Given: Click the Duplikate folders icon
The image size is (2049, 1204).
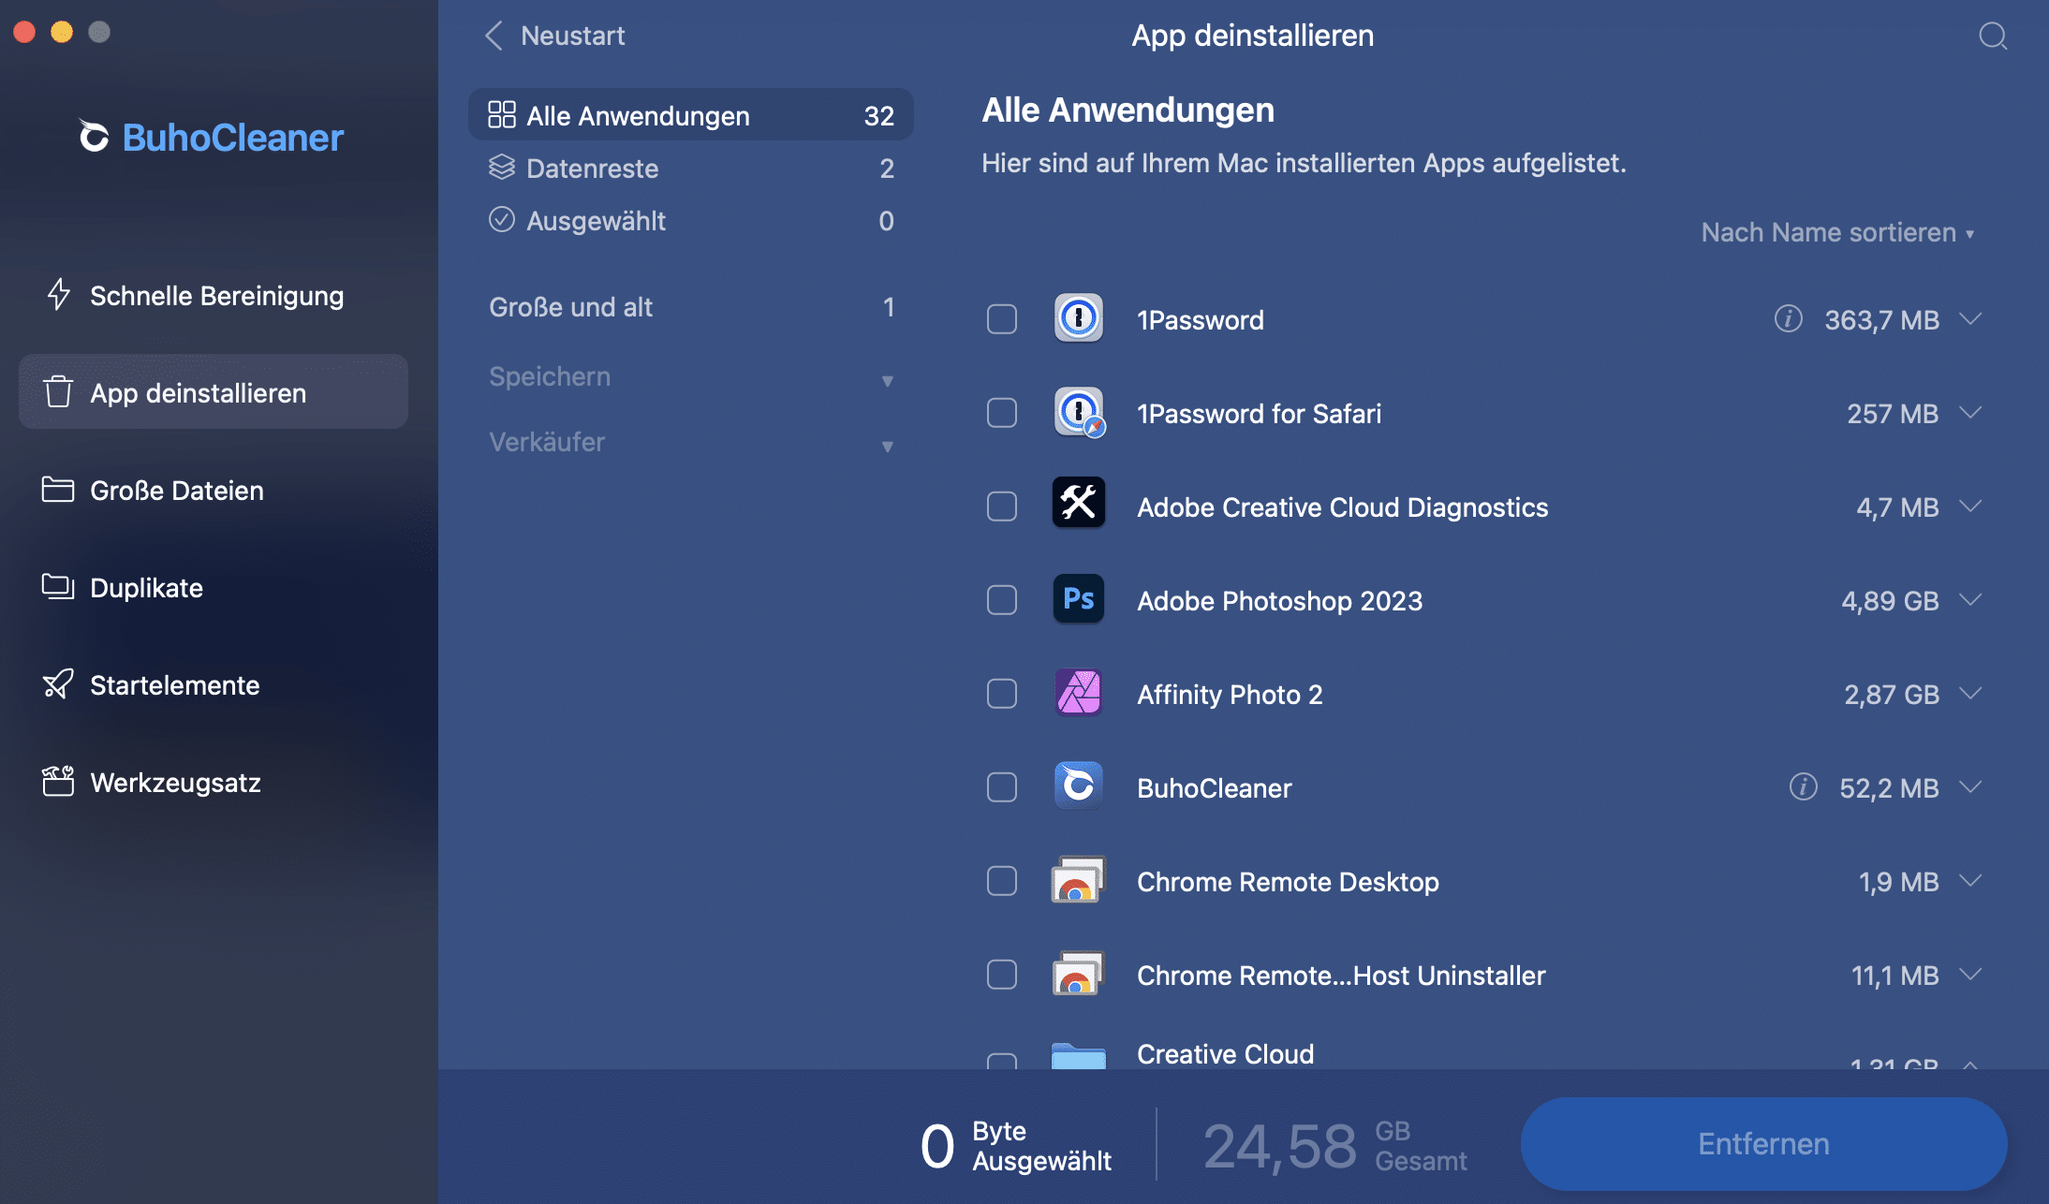Looking at the screenshot, I should point(58,587).
